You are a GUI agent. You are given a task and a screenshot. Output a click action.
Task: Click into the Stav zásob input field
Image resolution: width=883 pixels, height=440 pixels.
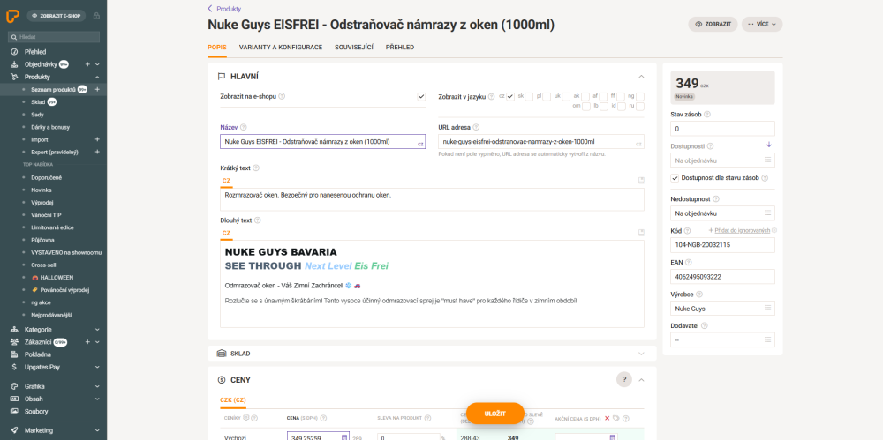click(x=722, y=129)
